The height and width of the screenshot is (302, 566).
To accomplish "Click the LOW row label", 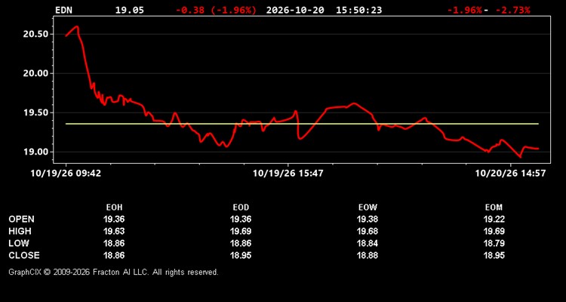I will 19,243.
